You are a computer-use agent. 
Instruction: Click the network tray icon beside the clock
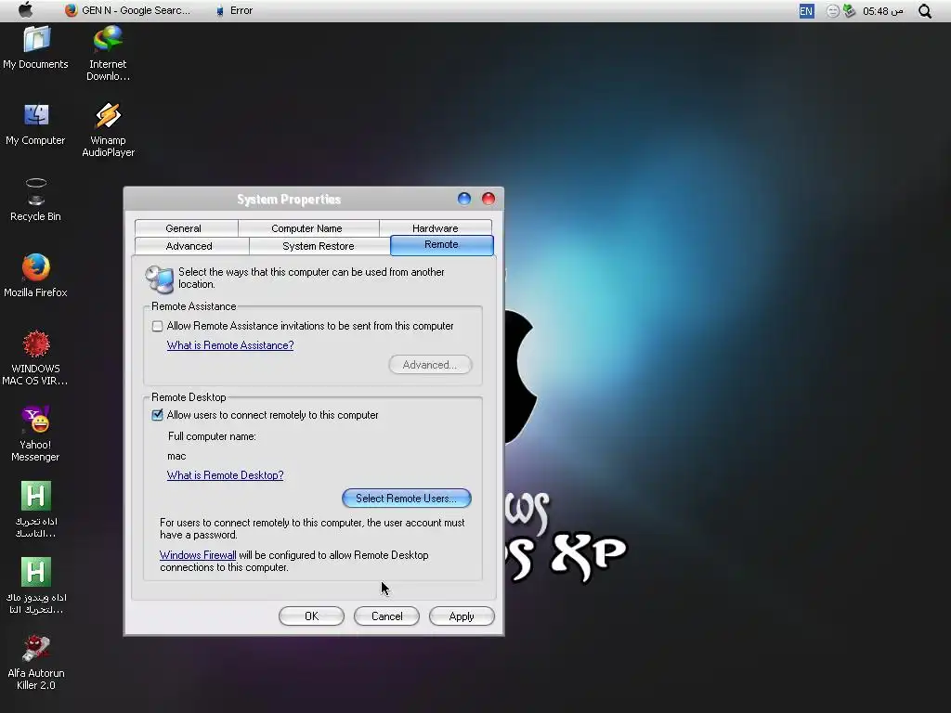click(x=849, y=11)
